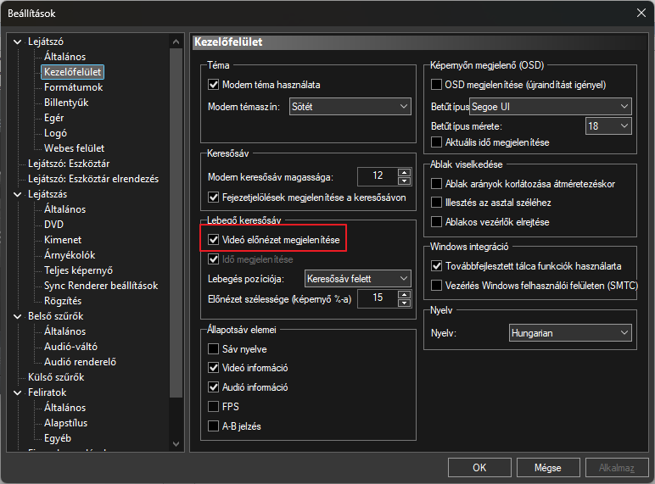Open Betűtípus dropdown showing Segoe UI

(x=551, y=107)
